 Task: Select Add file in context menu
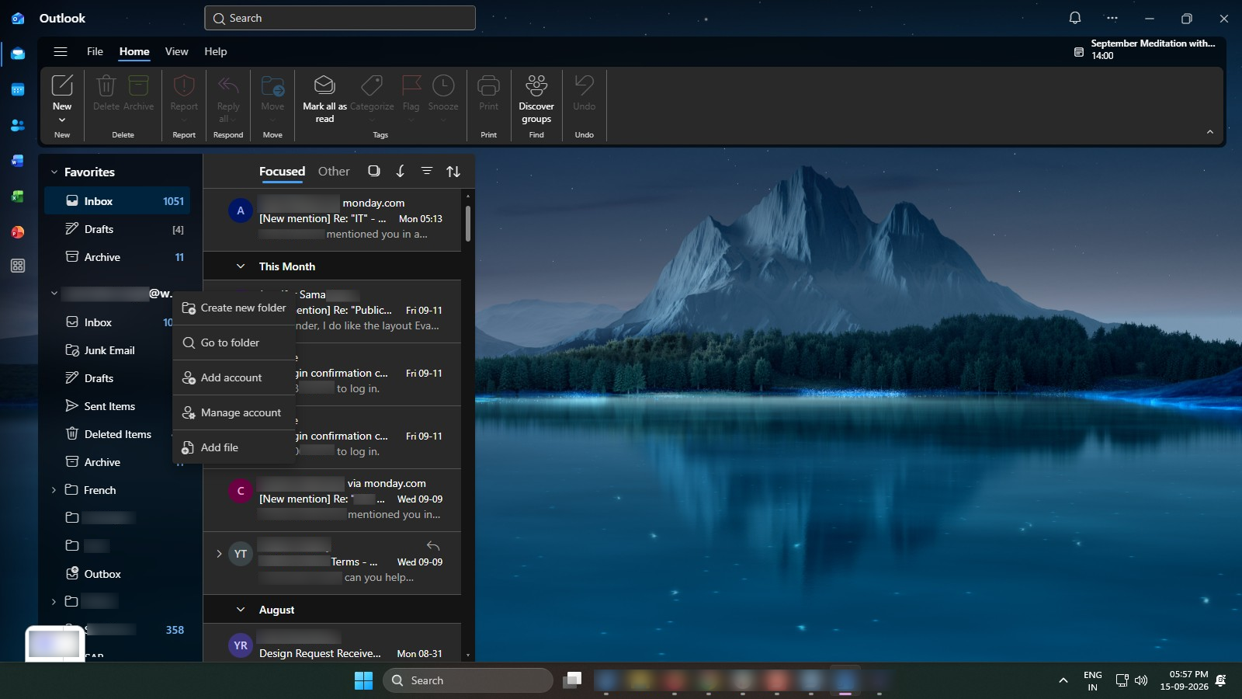(234, 447)
